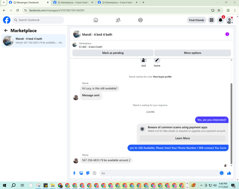
Task: Open Windows taskbar search
Action: [x=13, y=185]
